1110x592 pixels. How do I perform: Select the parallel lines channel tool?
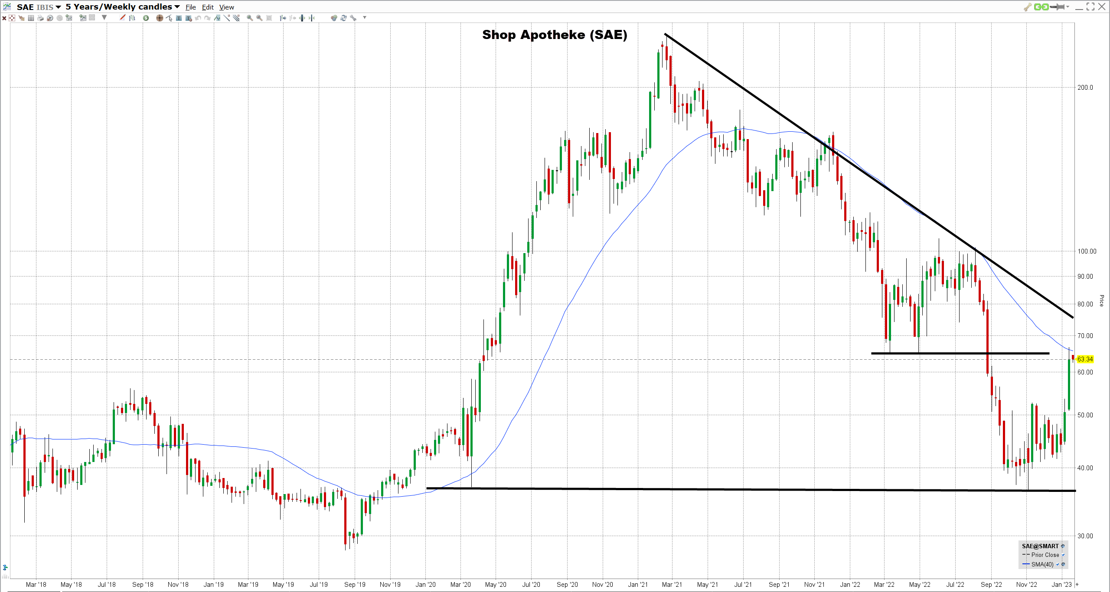(236, 18)
